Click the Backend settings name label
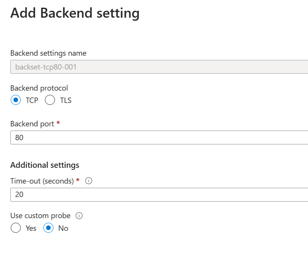 [48, 53]
